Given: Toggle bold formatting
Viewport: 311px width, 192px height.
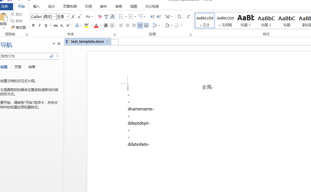Looking at the screenshot, I should click(x=33, y=25).
